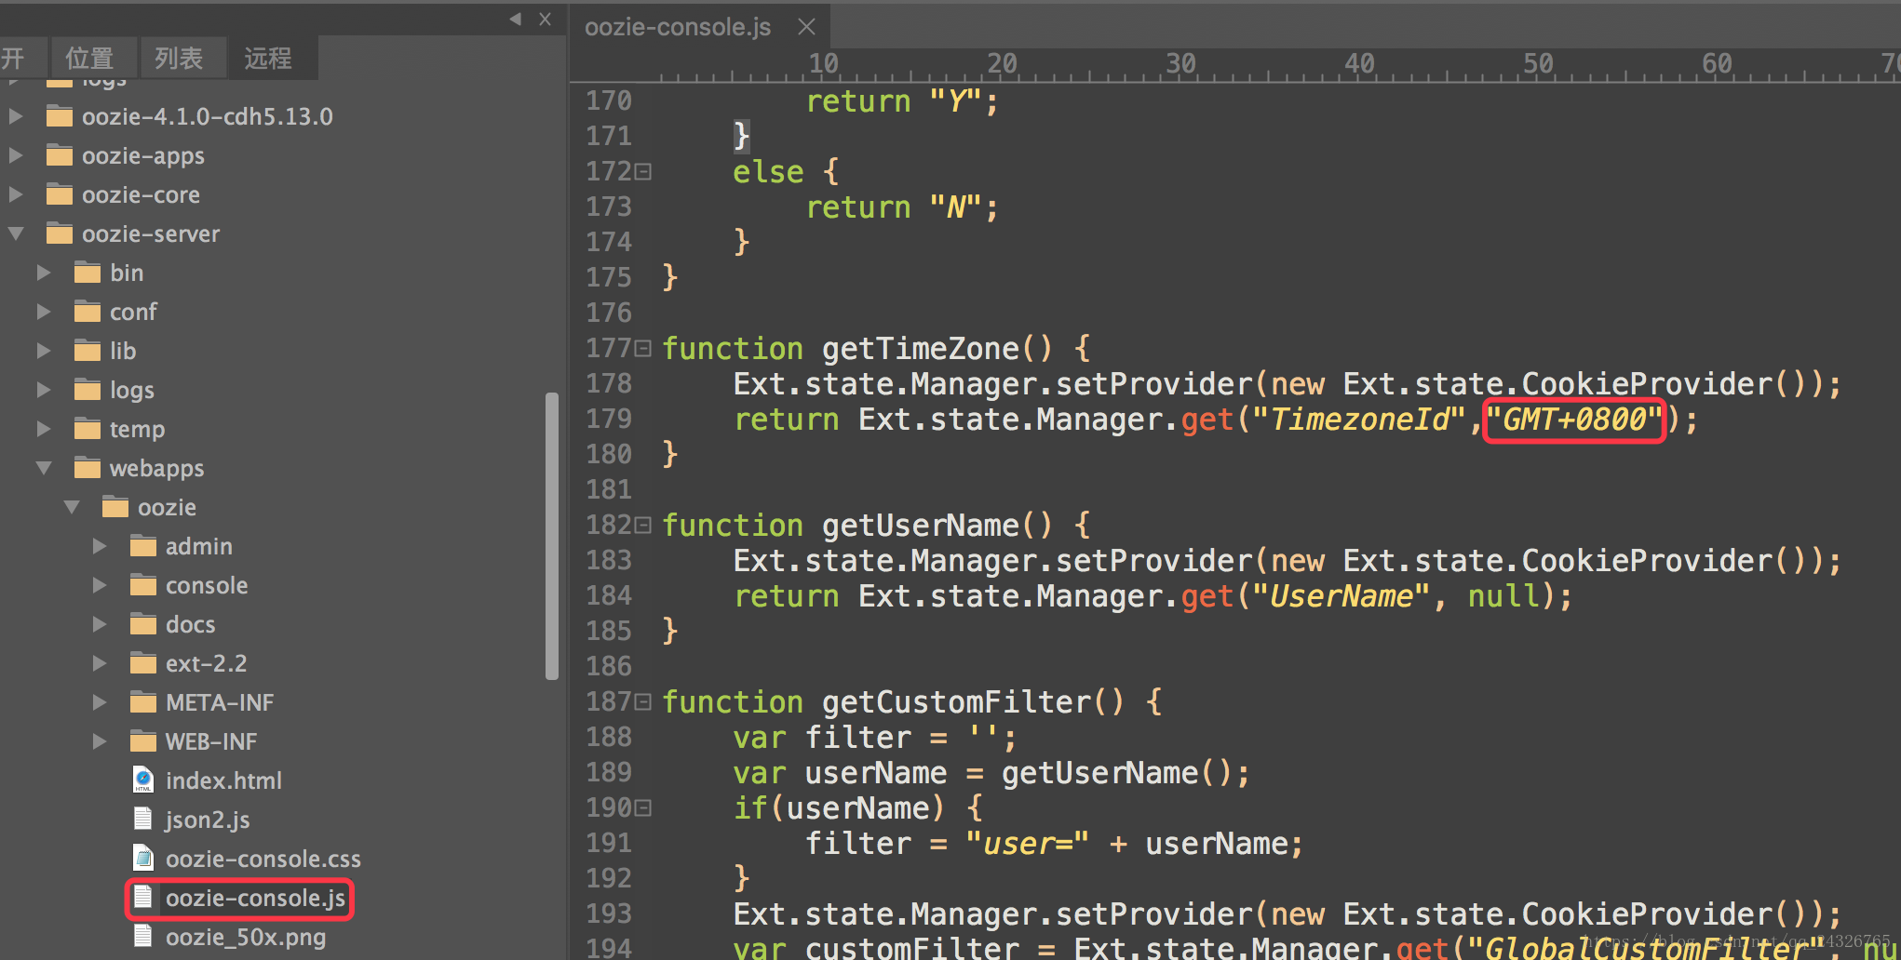This screenshot has height=960, width=1901.
Task: Click the "GMT+0800" string on line 179
Action: pyautogui.click(x=1573, y=420)
